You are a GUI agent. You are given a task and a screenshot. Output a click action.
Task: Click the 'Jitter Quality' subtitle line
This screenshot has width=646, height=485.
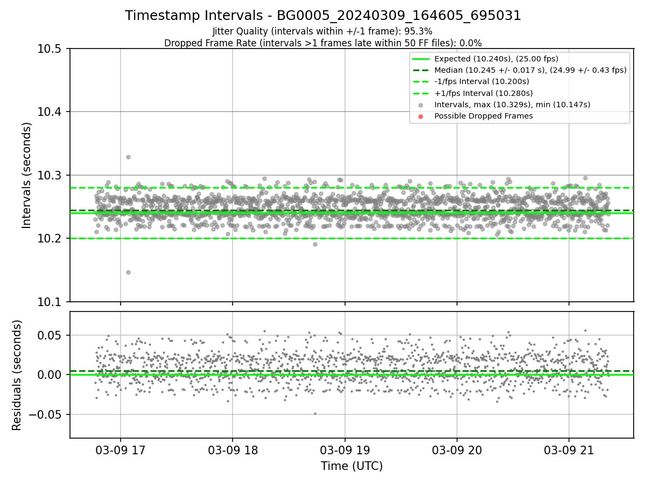(322, 31)
